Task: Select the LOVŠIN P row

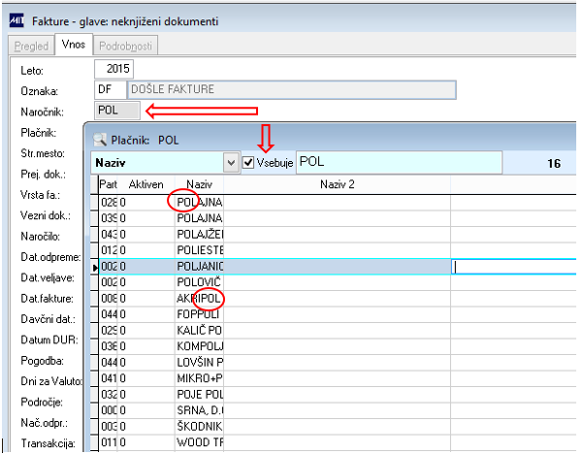Action: click(x=338, y=363)
